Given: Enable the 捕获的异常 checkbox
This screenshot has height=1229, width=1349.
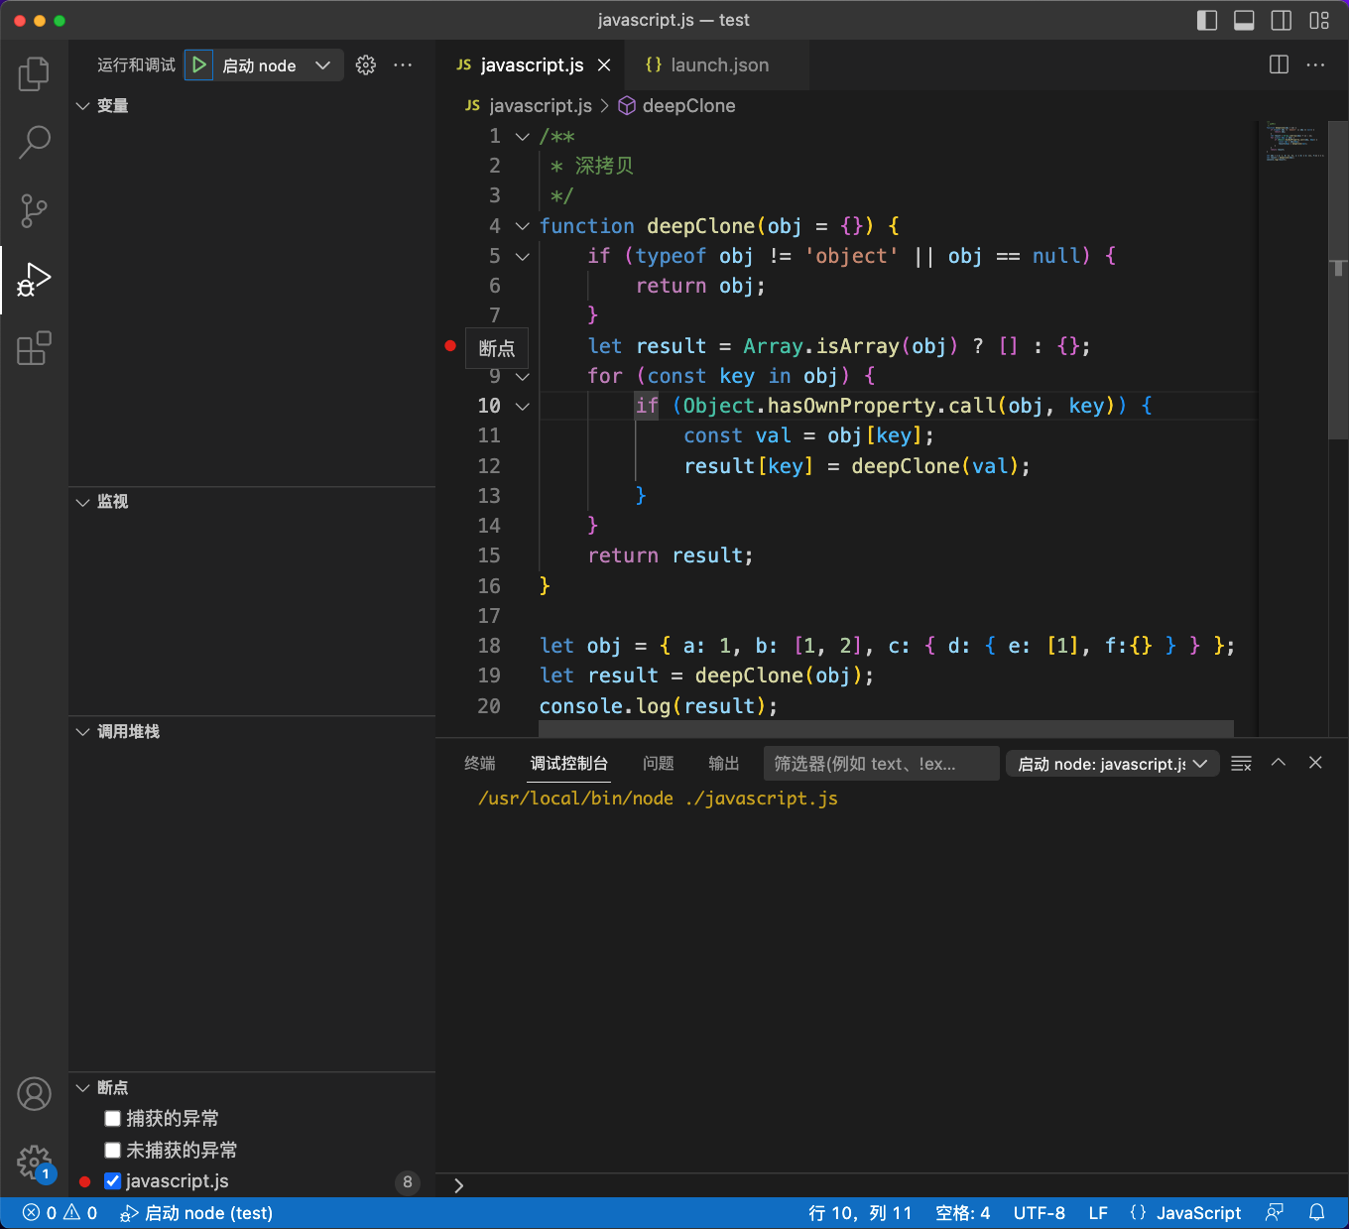Looking at the screenshot, I should (x=112, y=1118).
